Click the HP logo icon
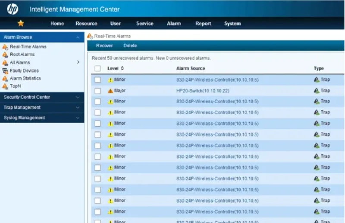The image size is (345, 223). click(x=13, y=9)
